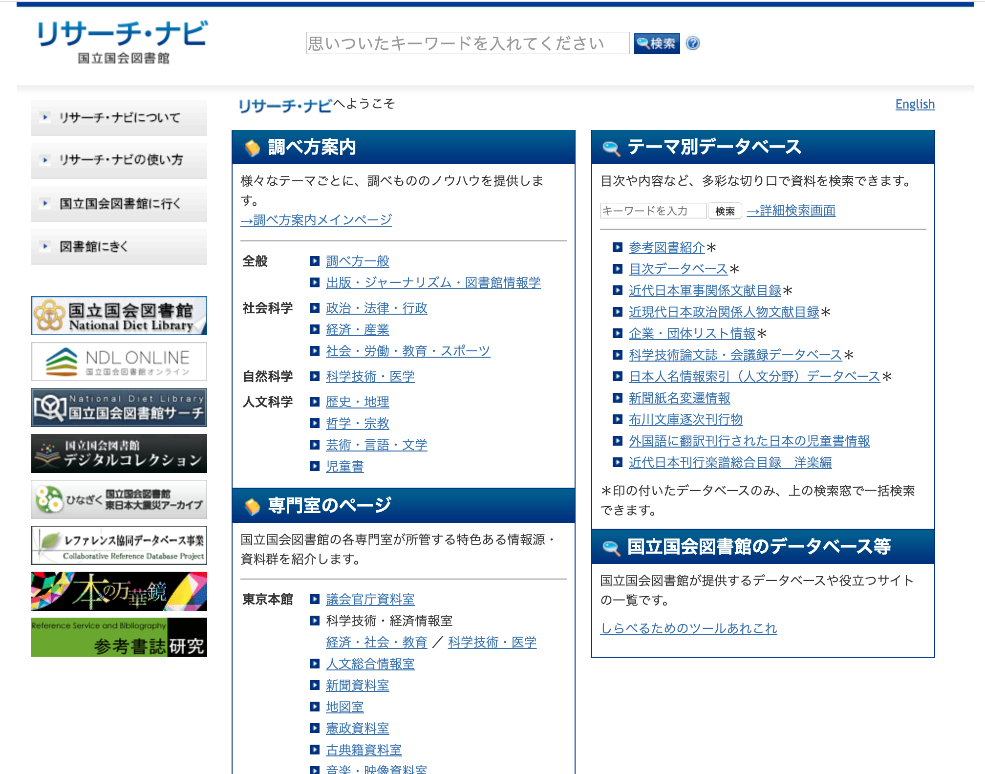Click the book icon beside 専門室のページ header

(252, 507)
